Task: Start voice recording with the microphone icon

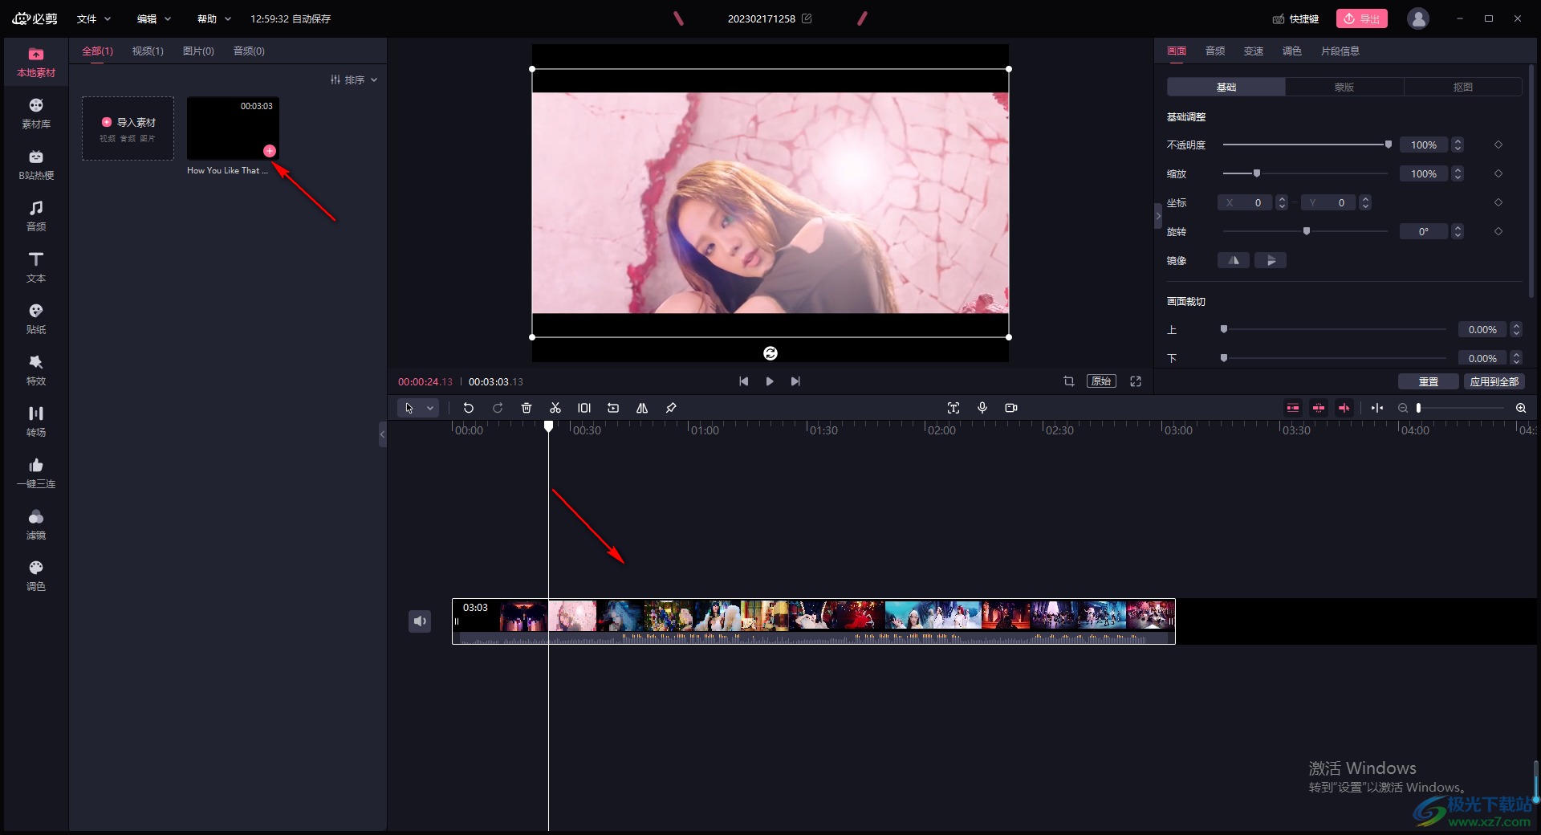Action: [x=982, y=408]
